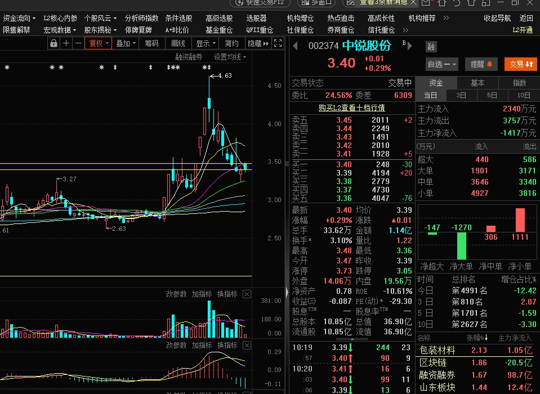Open the 提醒 bell alert button
540x394 pixels.
tap(481, 64)
